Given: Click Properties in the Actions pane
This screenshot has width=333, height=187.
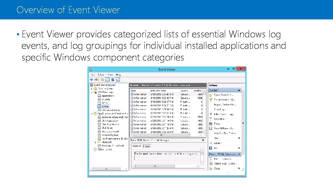Looking at the screenshot, I should pos(219,119).
